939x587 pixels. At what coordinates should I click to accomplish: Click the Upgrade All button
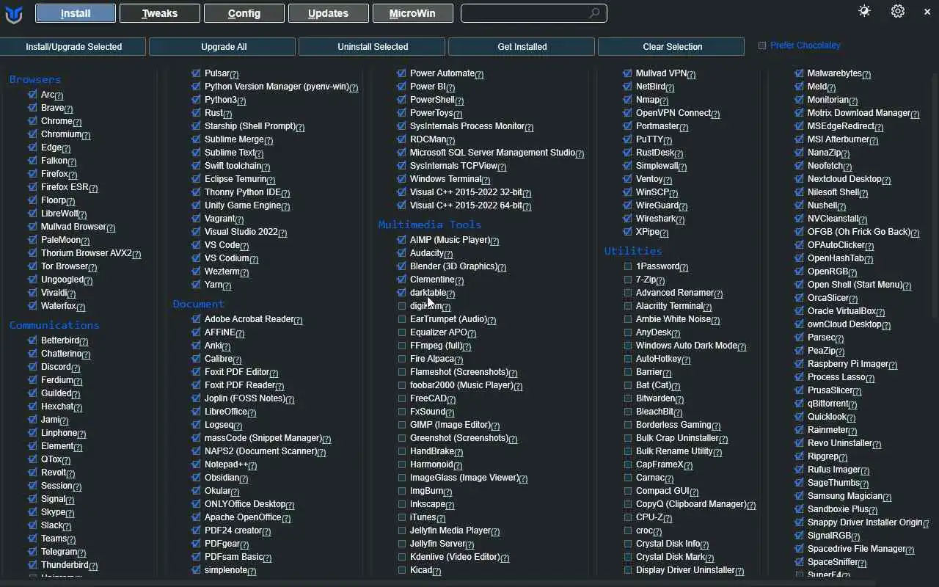pyautogui.click(x=224, y=46)
